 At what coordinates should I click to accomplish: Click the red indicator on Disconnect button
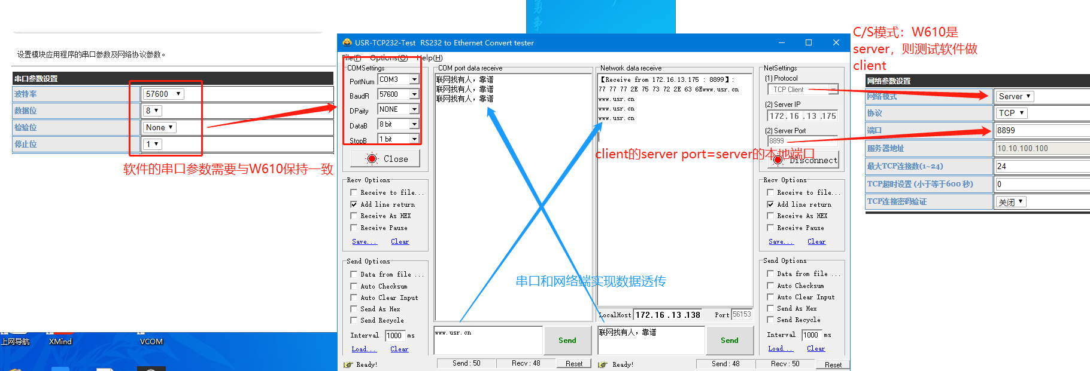pyautogui.click(x=778, y=160)
